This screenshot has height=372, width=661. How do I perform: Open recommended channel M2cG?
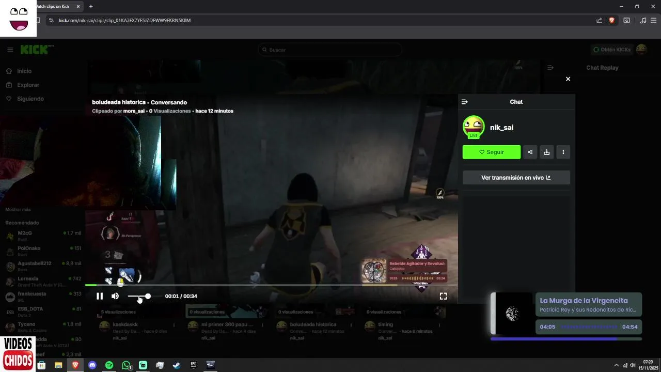[44, 236]
